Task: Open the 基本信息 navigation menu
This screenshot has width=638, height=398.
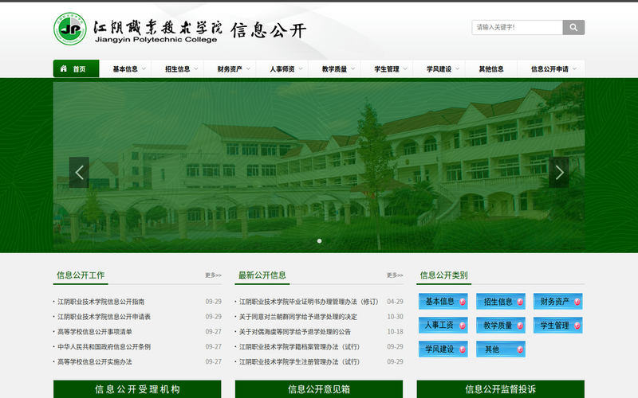Action: click(125, 69)
